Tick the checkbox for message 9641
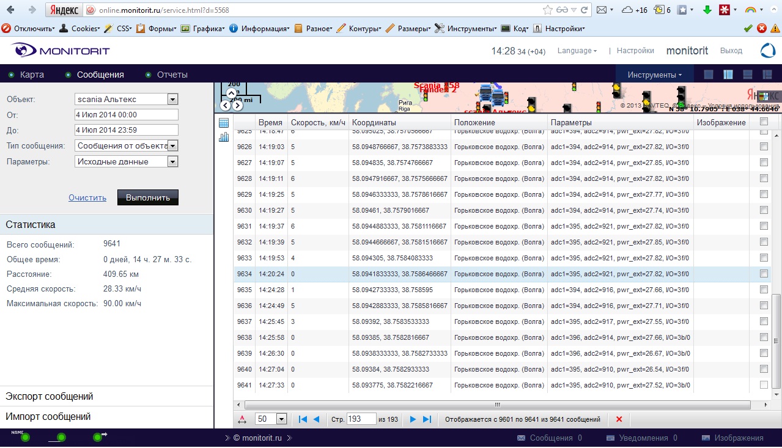 click(x=763, y=385)
